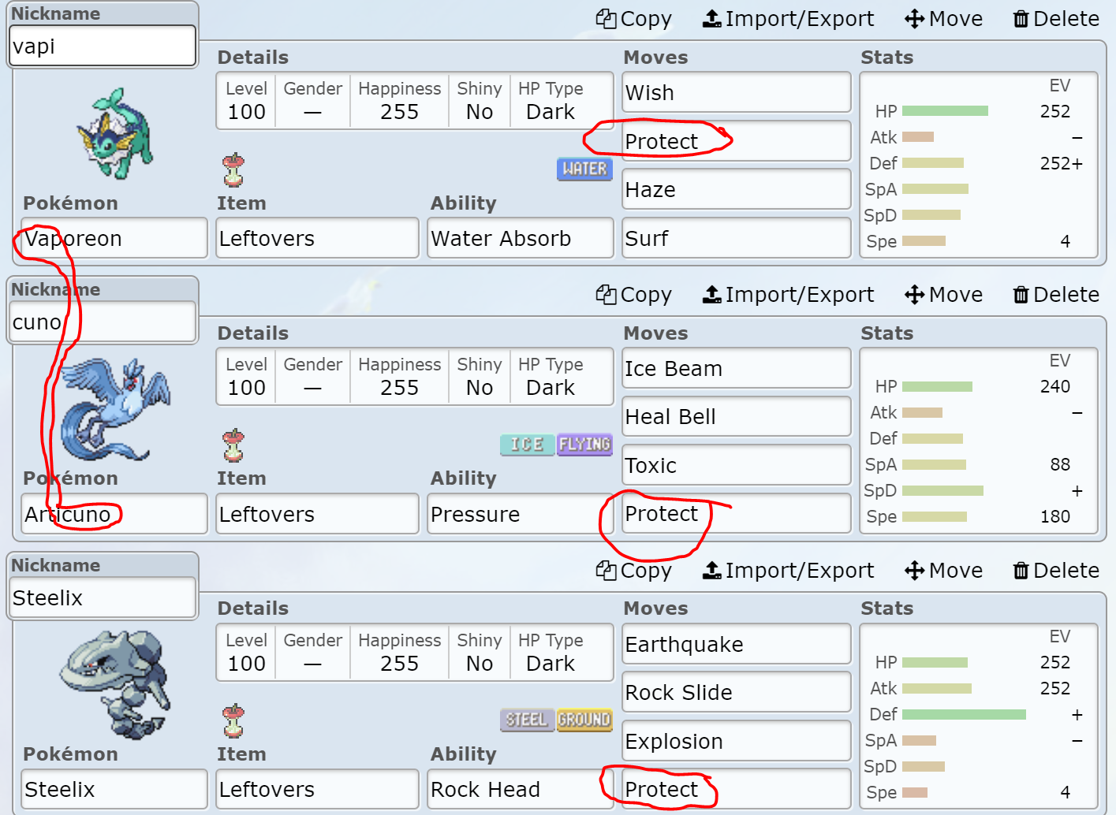Click Move on the Articuno set
The width and height of the screenshot is (1116, 815).
tap(943, 295)
